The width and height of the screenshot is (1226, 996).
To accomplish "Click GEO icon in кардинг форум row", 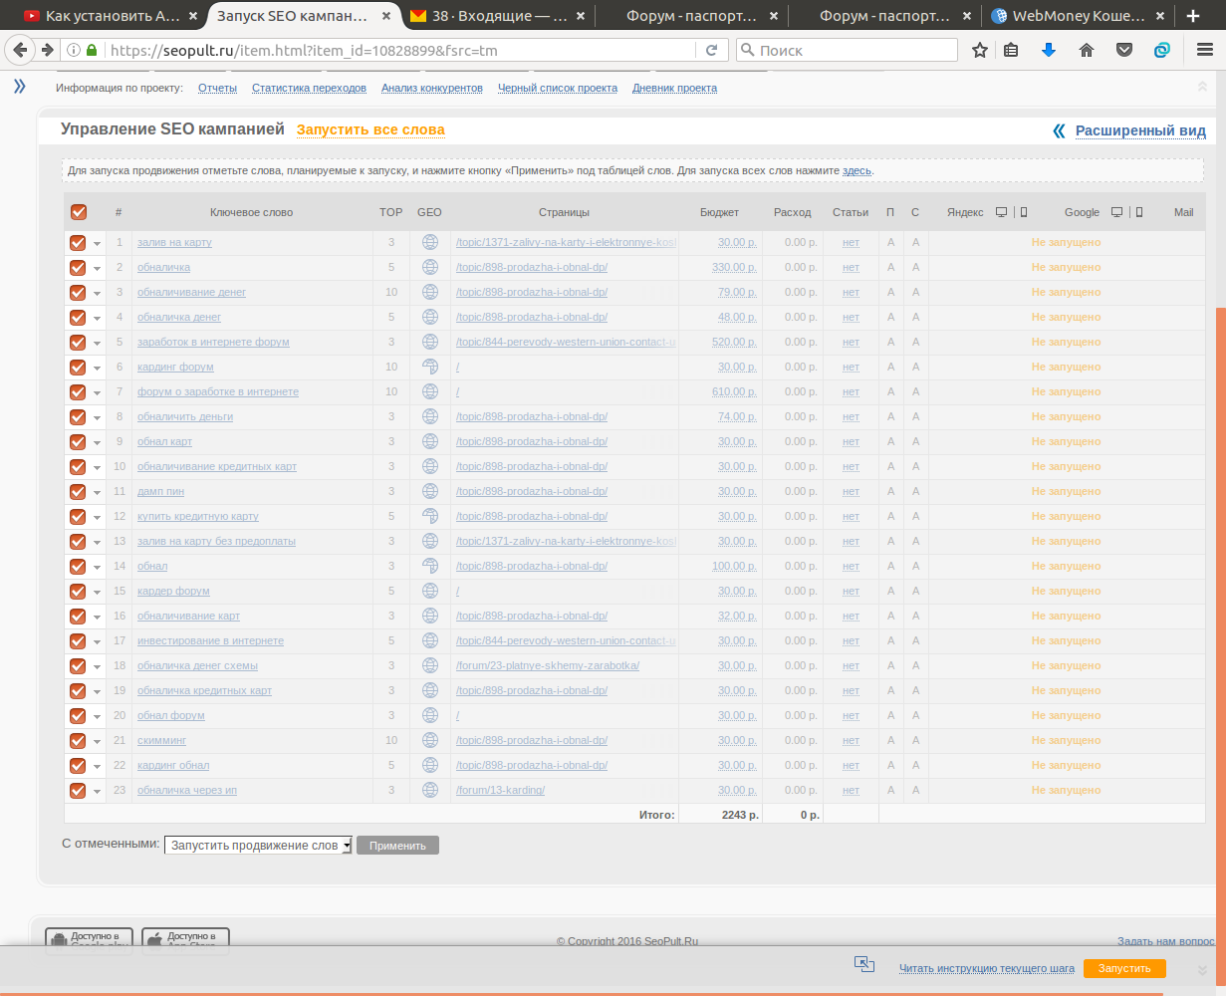I will click(x=430, y=367).
